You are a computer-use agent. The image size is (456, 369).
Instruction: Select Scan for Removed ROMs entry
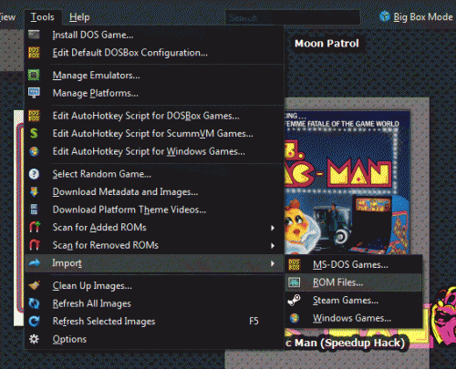[154, 245]
